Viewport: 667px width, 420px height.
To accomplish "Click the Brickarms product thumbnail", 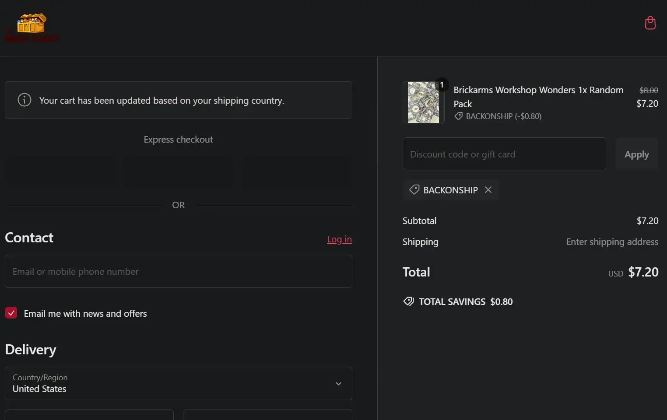I will pyautogui.click(x=423, y=102).
